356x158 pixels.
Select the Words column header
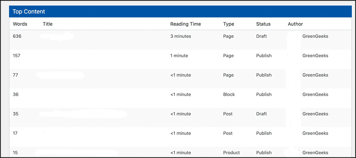click(x=20, y=24)
